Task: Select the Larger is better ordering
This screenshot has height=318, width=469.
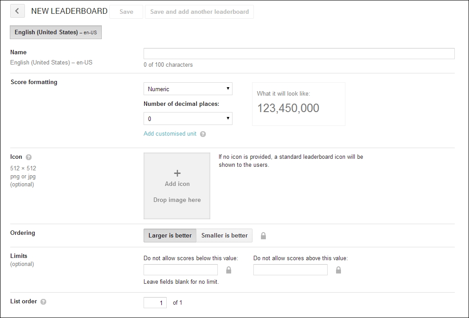Action: 170,236
